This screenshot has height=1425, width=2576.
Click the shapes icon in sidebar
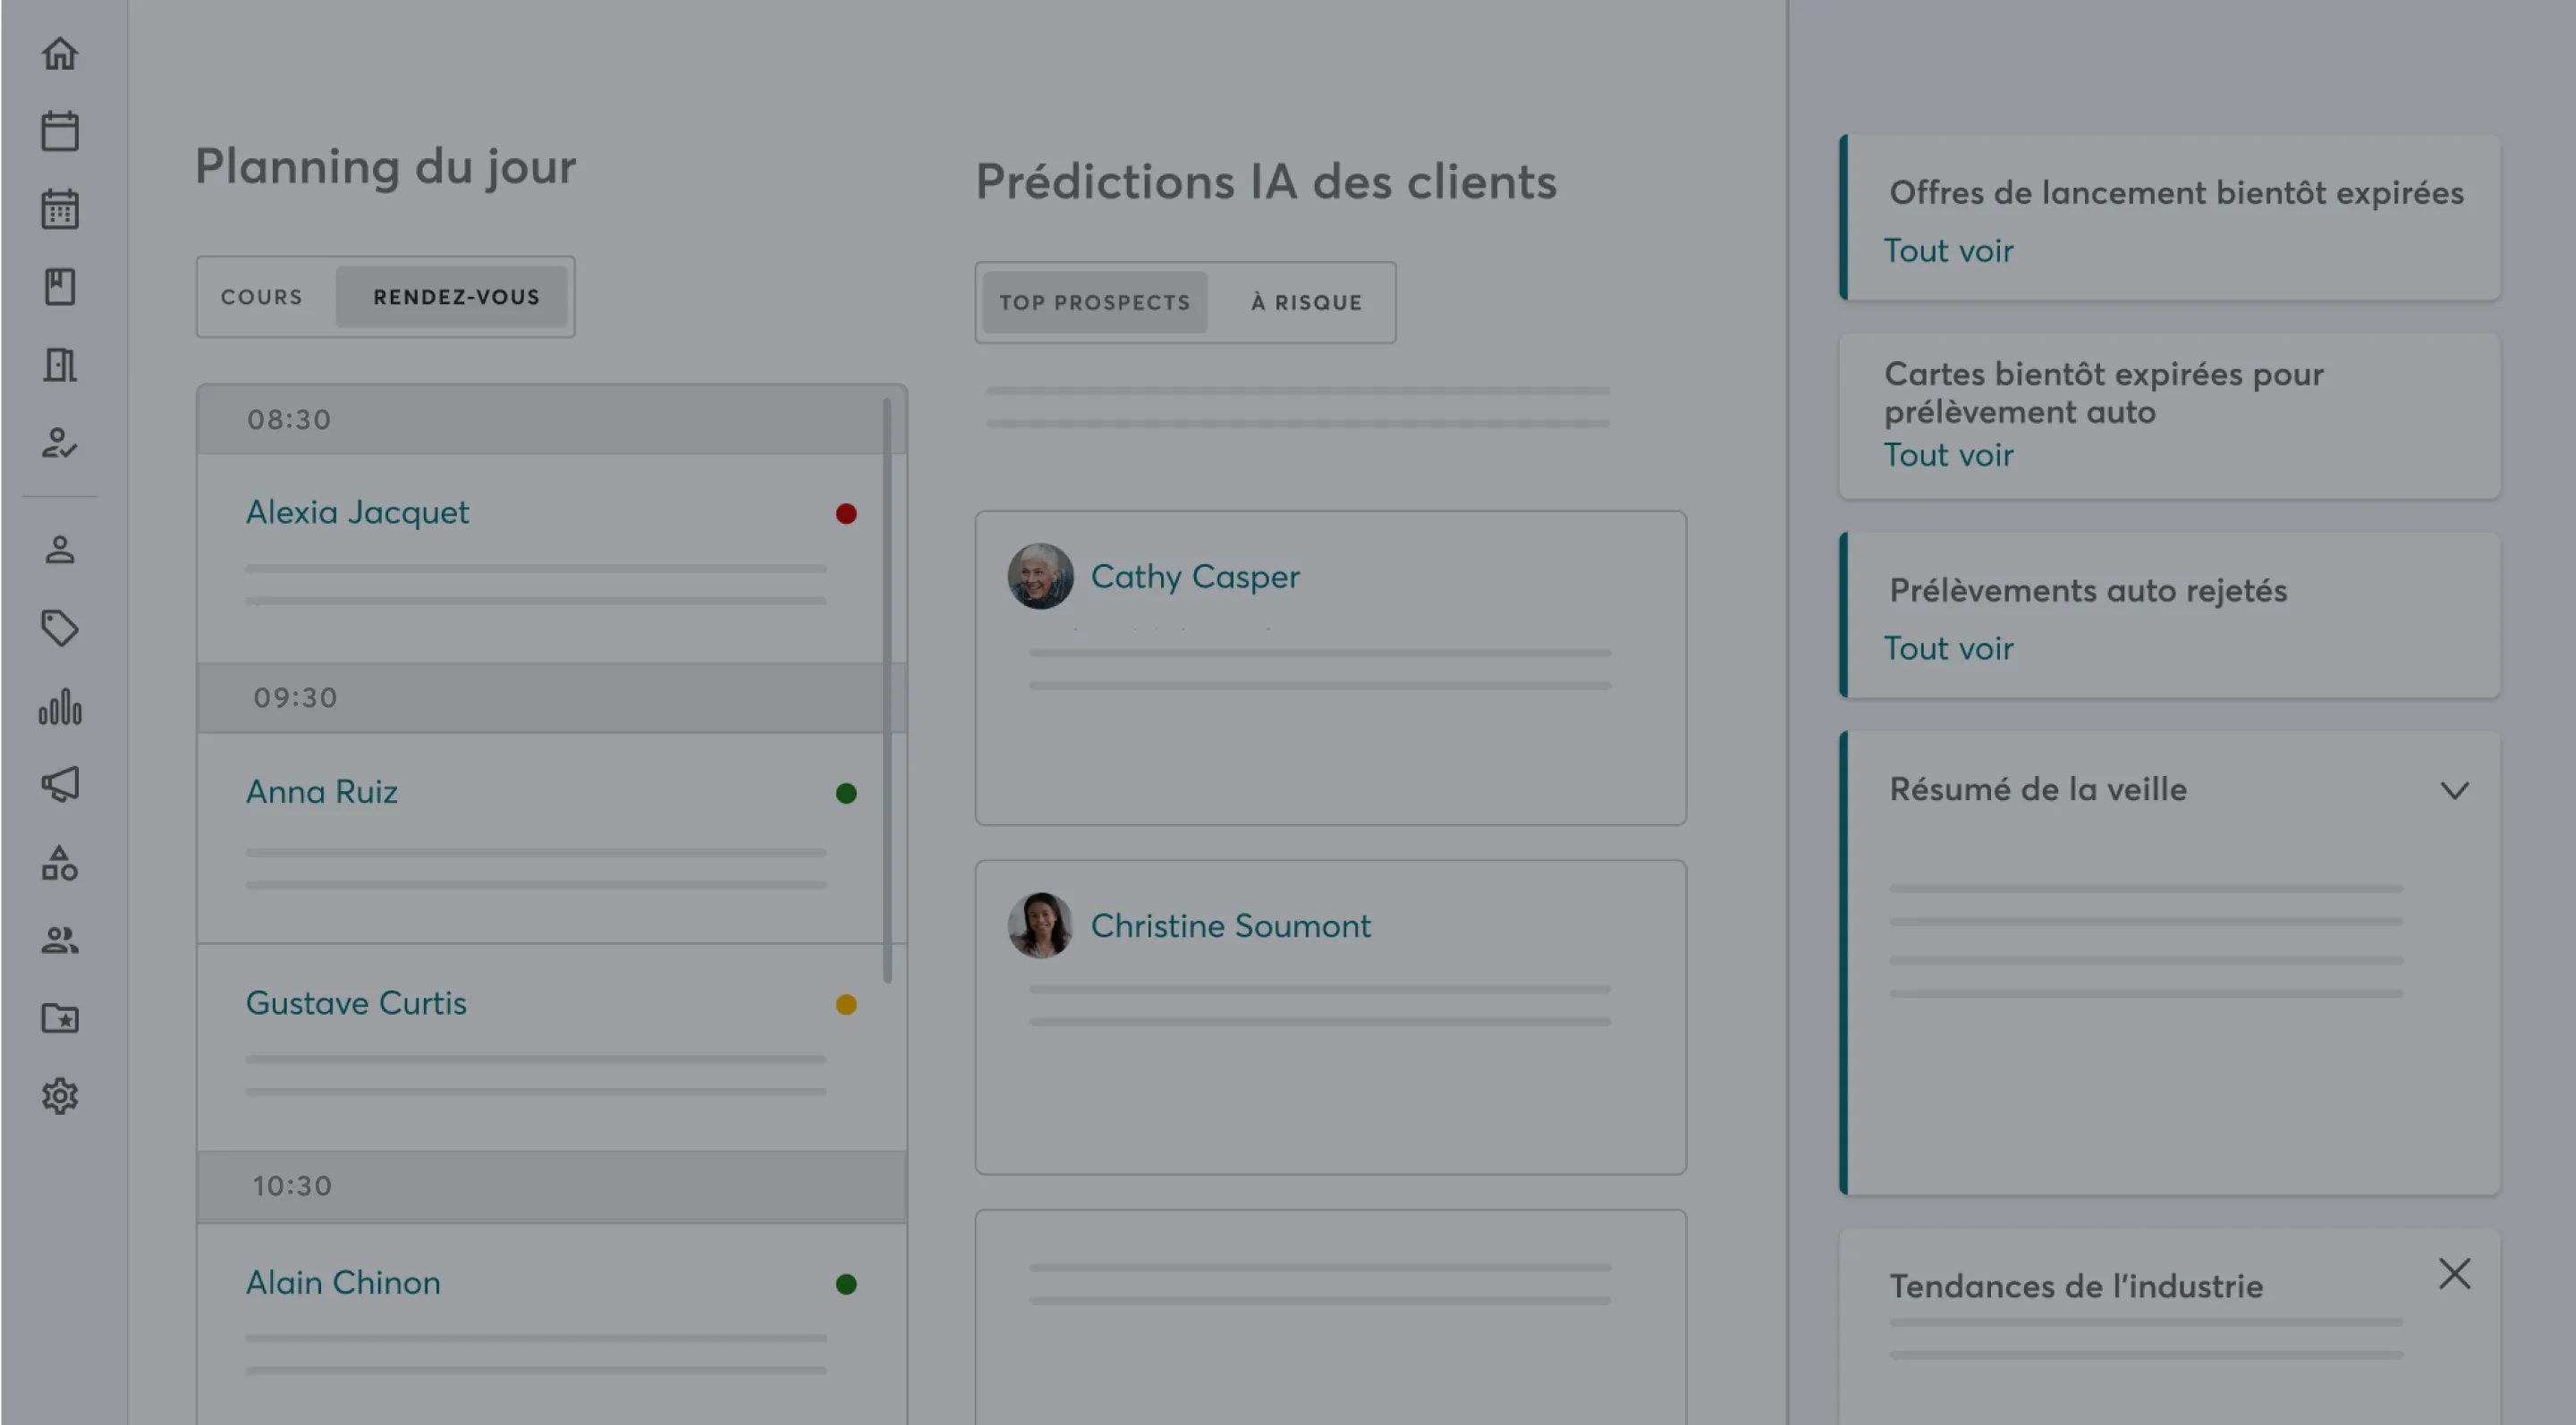click(x=60, y=863)
